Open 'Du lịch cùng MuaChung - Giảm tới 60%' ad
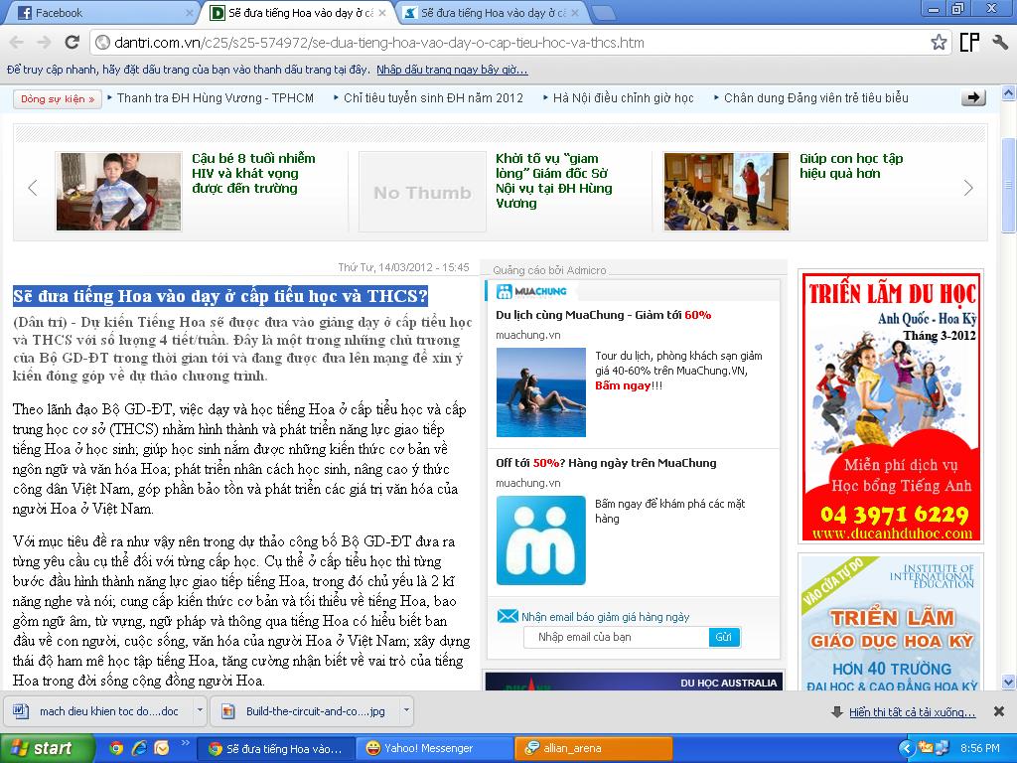This screenshot has height=763, width=1017. pos(603,315)
